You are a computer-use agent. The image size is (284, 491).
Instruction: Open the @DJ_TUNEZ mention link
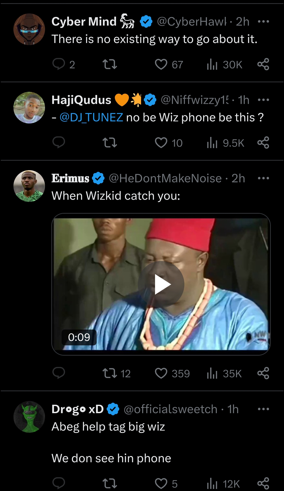91,117
